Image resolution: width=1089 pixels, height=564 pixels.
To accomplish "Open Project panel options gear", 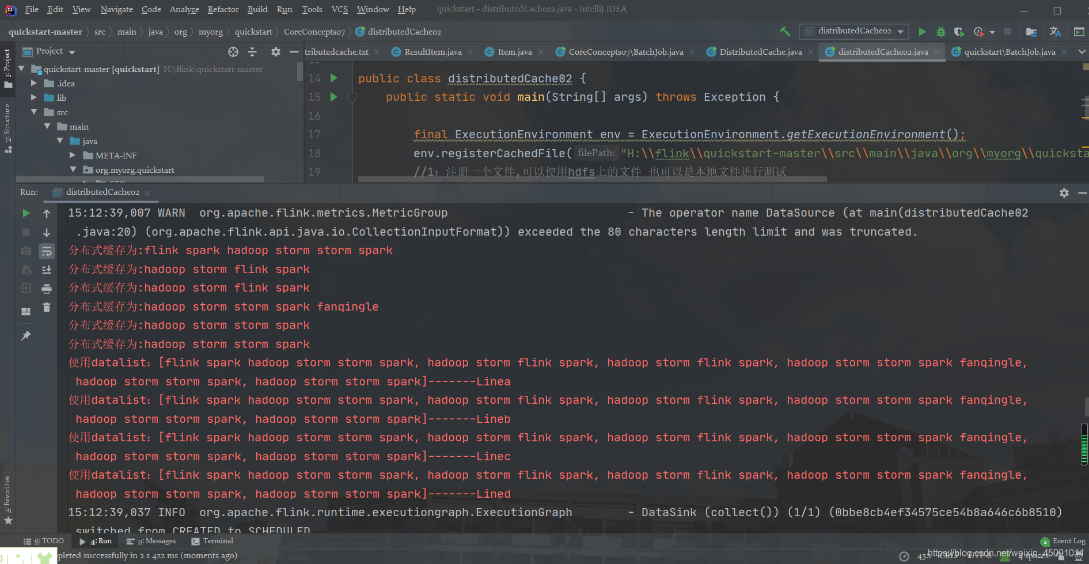I will point(276,52).
